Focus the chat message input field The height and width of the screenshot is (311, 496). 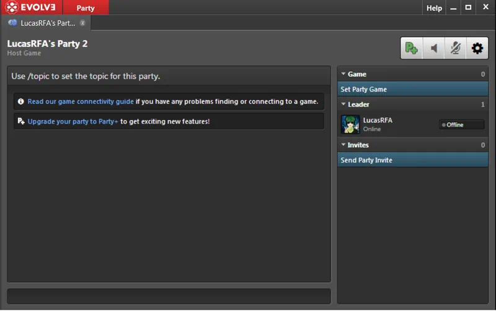pos(169,296)
